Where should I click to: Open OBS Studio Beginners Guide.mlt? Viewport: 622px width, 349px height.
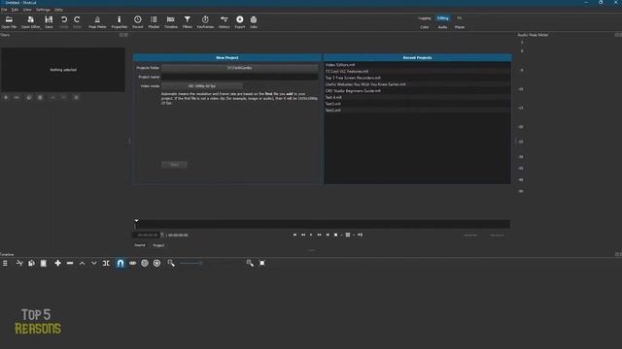(x=417, y=90)
